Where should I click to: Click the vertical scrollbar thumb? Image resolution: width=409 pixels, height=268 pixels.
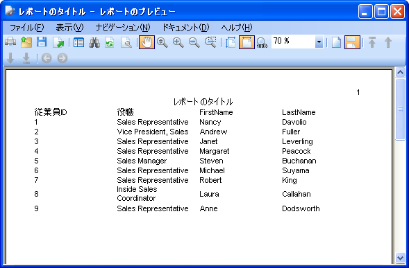(x=401, y=109)
